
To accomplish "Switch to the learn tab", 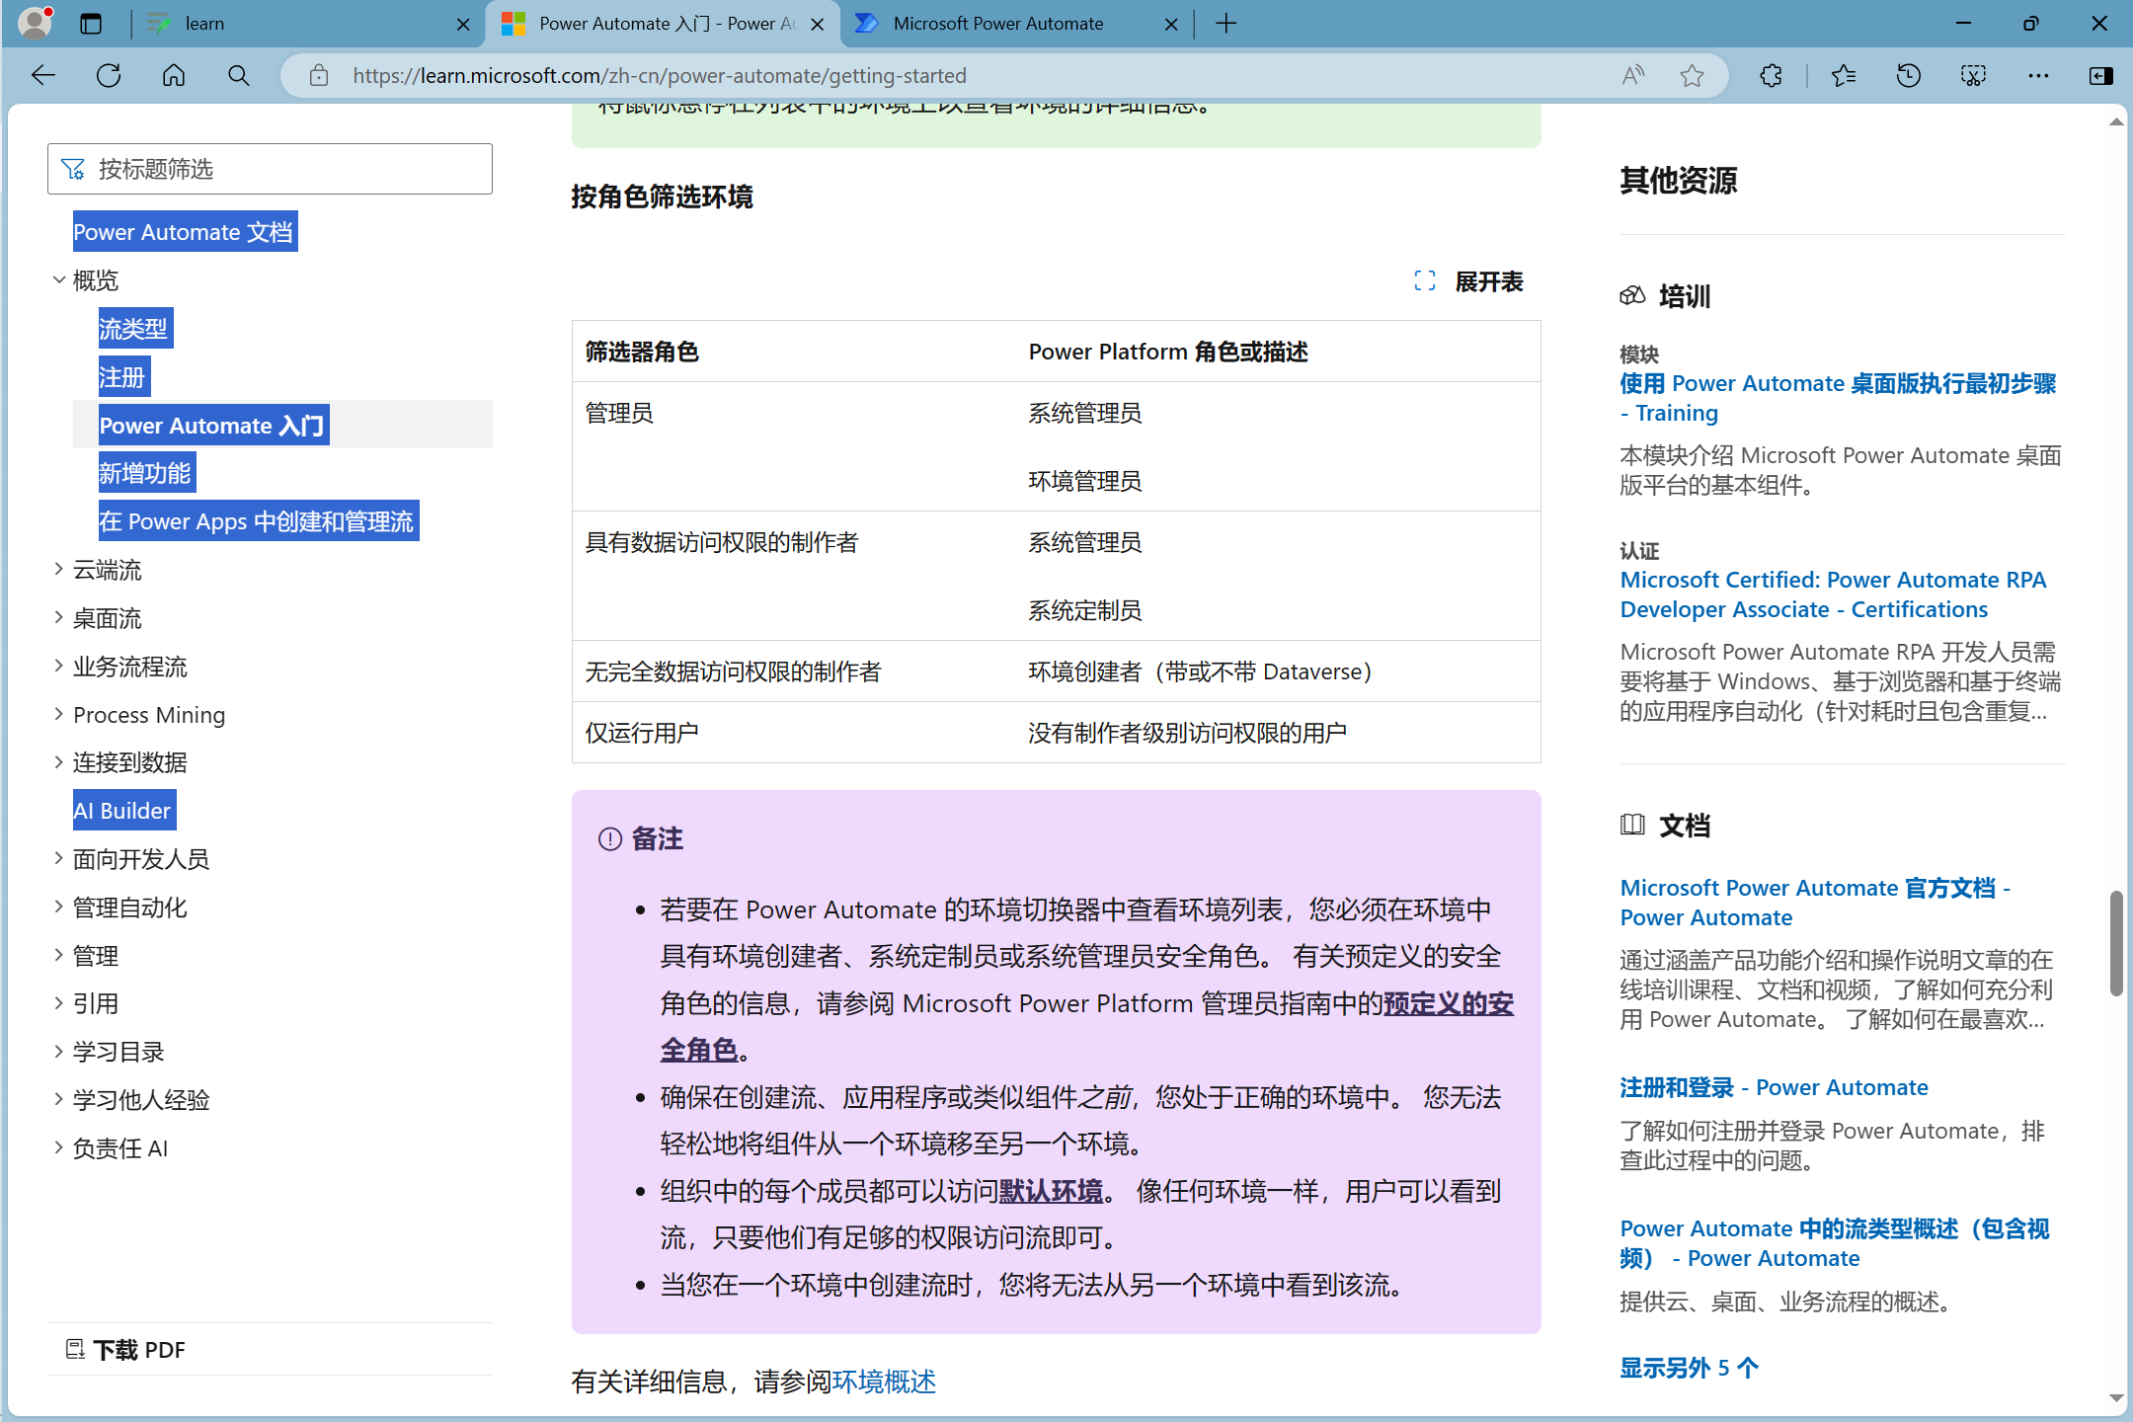I will (x=306, y=24).
